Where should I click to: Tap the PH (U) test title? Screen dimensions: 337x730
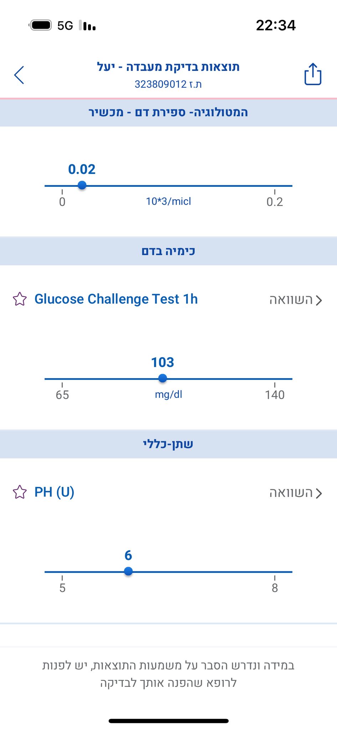[54, 492]
